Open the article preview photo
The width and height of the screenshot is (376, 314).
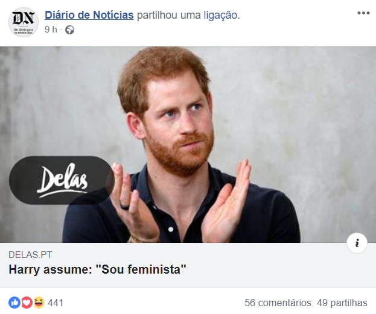188,145
